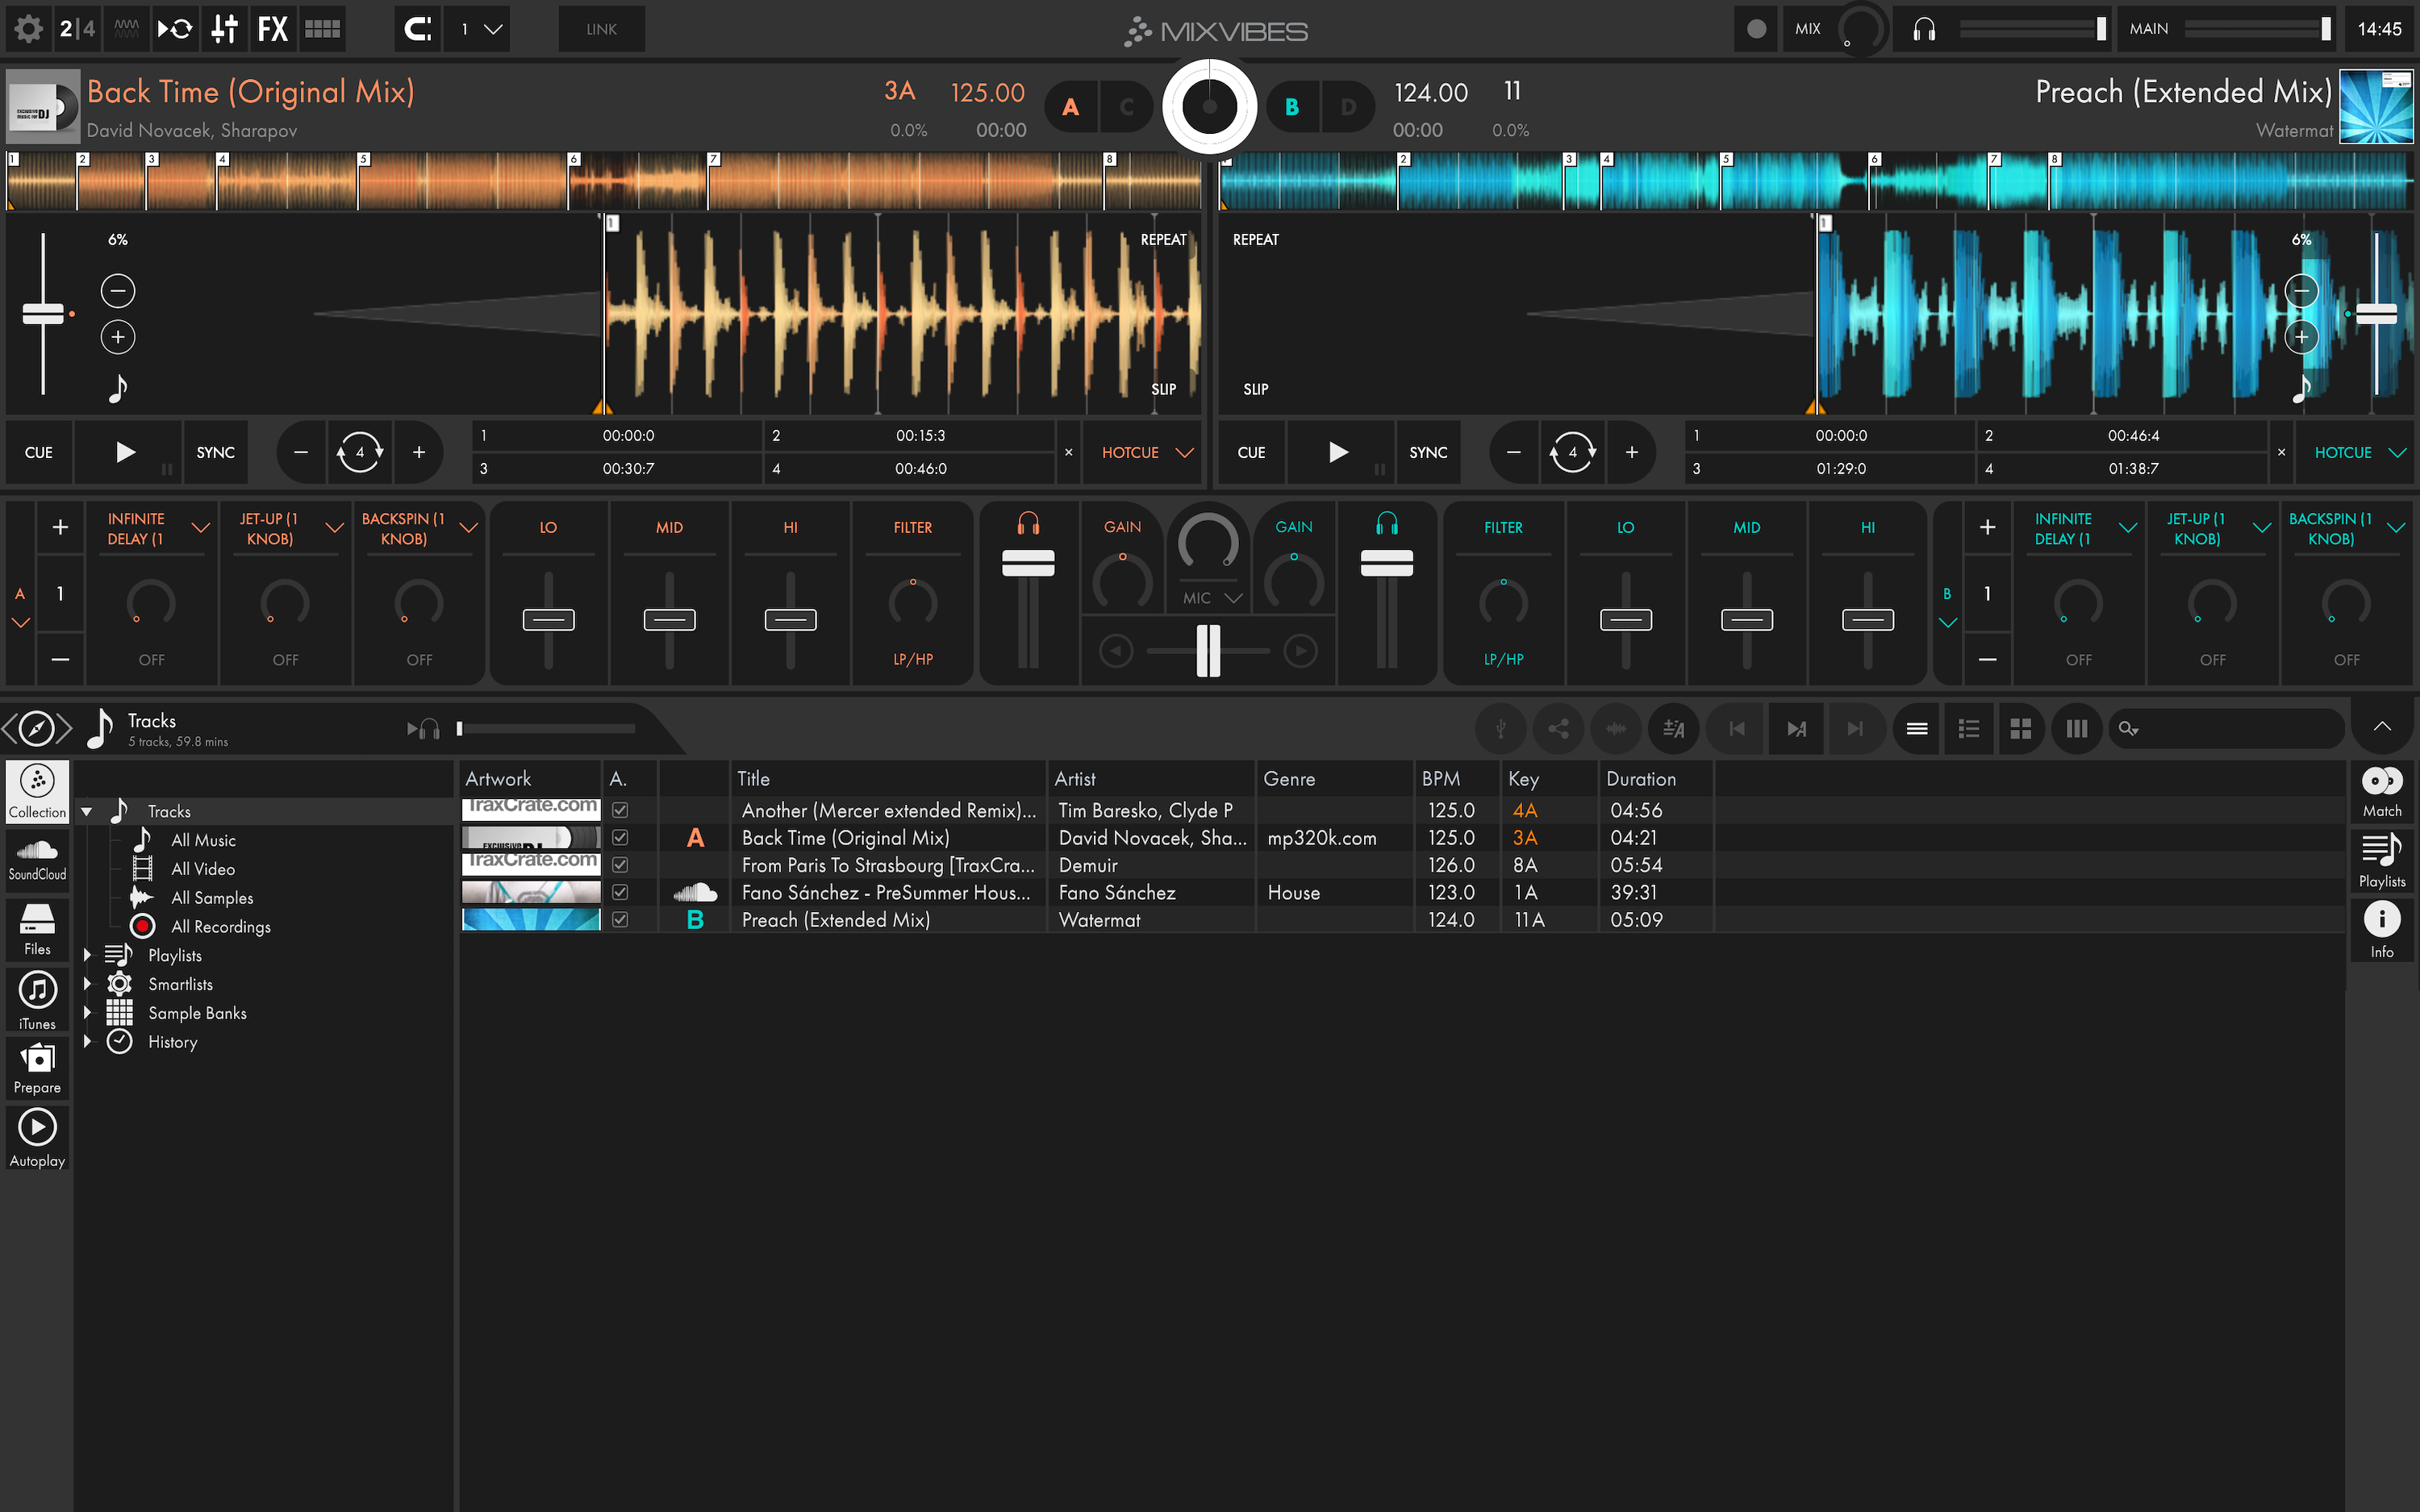2420x1512 pixels.
Task: Select deck B tab
Action: coord(1292,107)
